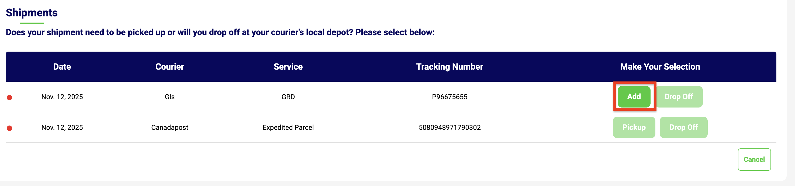Click the red status dot for the Gls shipment
This screenshot has height=186, width=795.
click(x=10, y=98)
